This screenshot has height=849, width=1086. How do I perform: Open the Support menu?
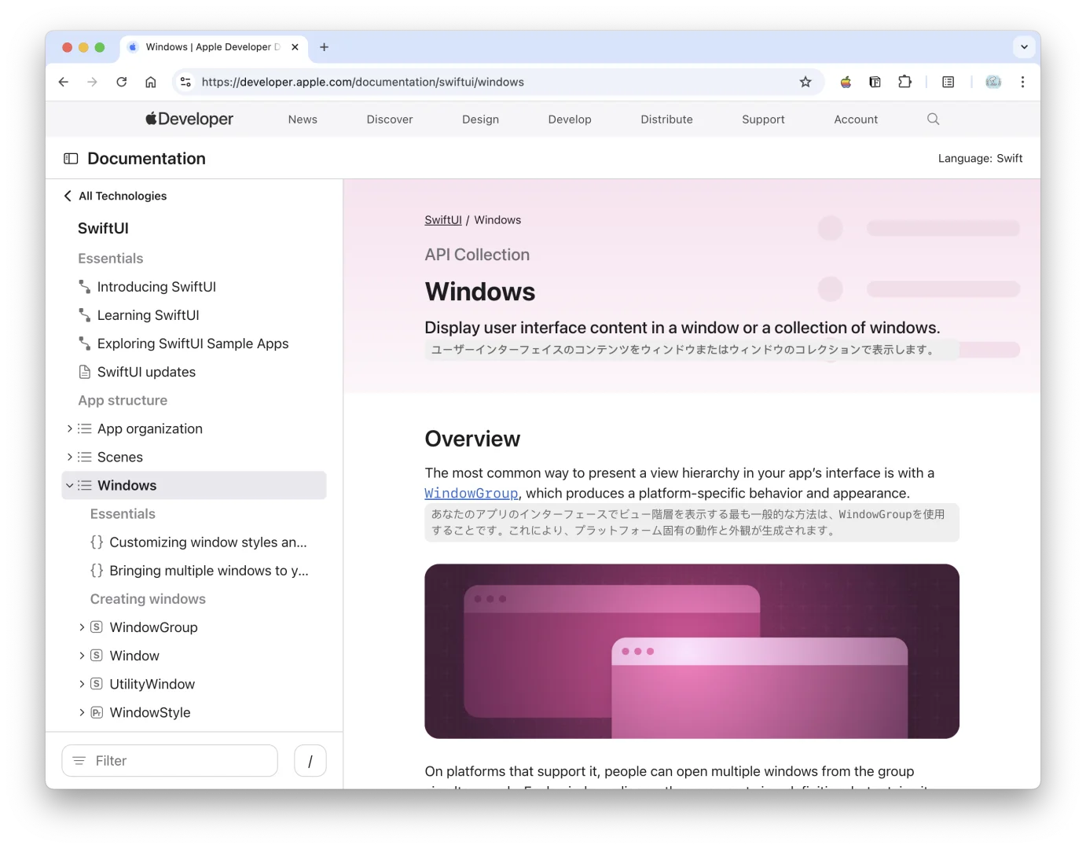click(x=763, y=119)
